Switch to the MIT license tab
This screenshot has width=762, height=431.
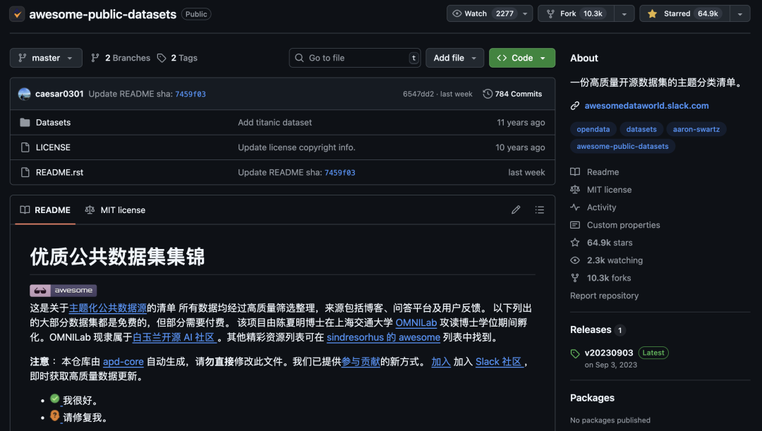point(115,210)
